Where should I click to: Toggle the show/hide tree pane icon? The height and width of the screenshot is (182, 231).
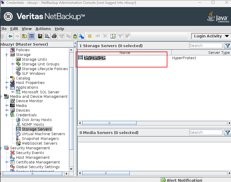[x=31, y=36]
